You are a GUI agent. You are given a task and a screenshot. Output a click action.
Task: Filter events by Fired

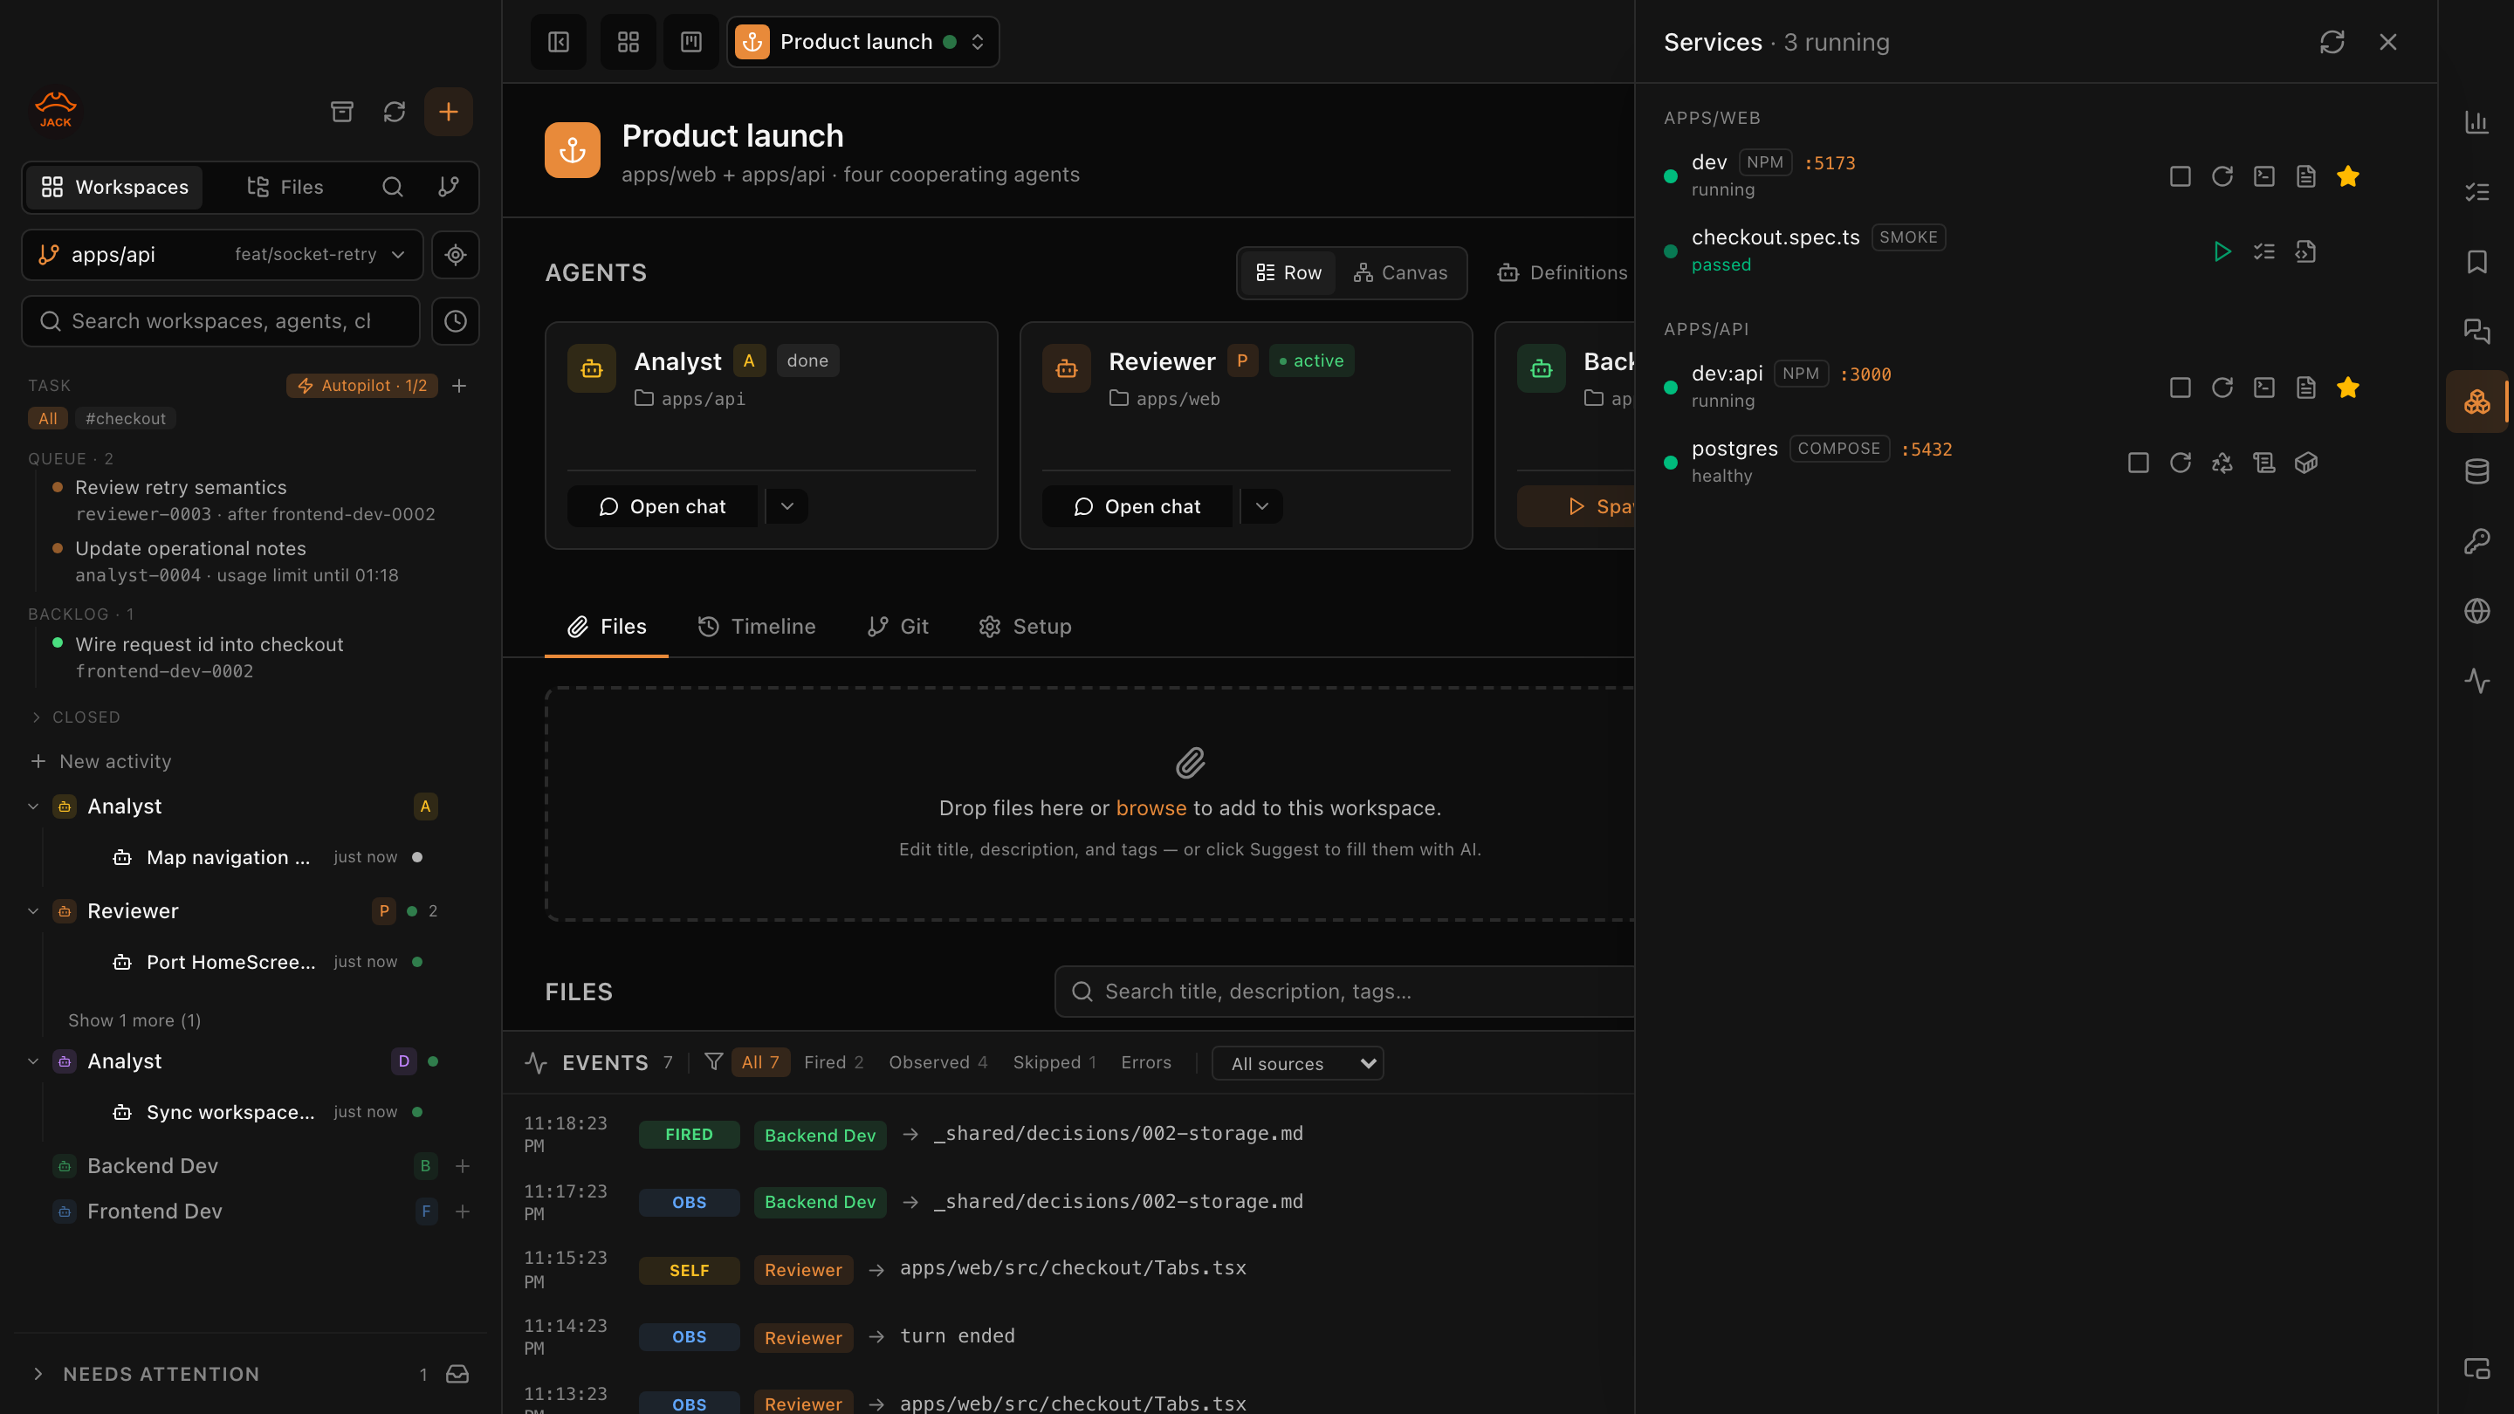point(833,1063)
